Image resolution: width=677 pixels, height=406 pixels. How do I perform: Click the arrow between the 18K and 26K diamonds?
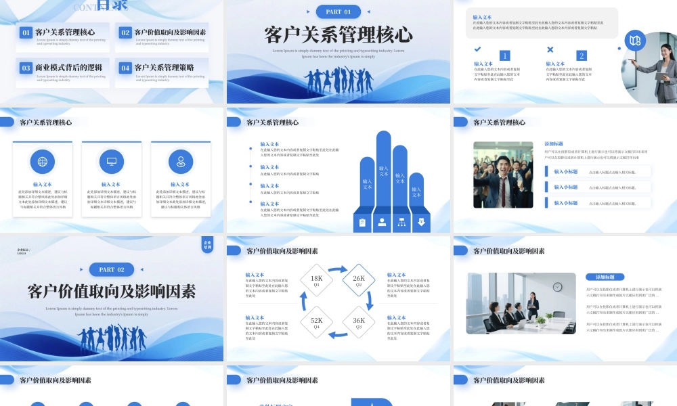pyautogui.click(x=338, y=269)
